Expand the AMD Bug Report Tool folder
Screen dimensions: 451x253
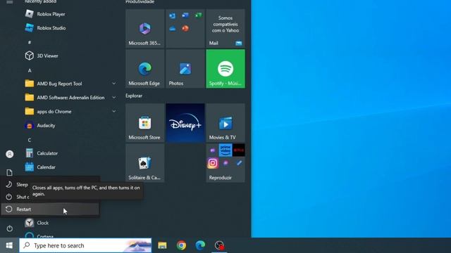pos(114,84)
